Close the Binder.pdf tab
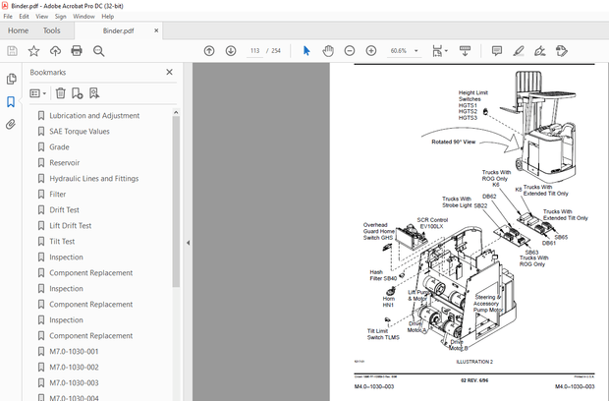The image size is (609, 401). (156, 30)
